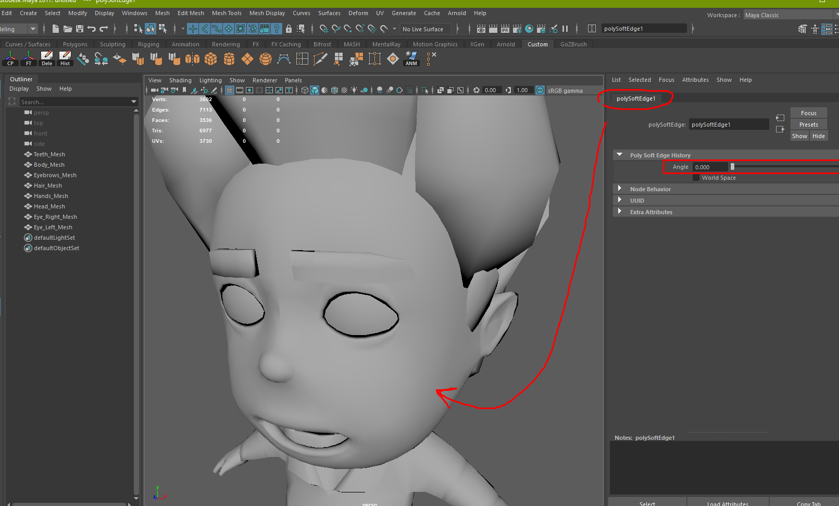839x506 pixels.
Task: Click the Presets button
Action: point(808,124)
